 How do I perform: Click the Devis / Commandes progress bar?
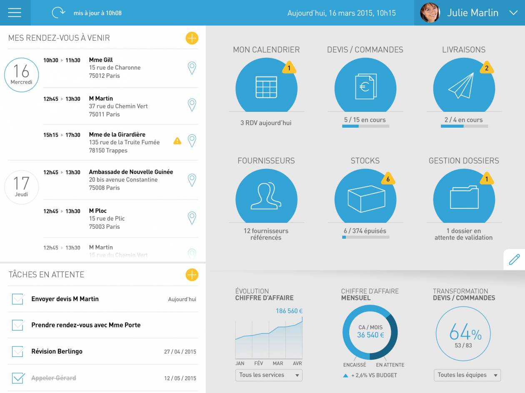(x=365, y=126)
